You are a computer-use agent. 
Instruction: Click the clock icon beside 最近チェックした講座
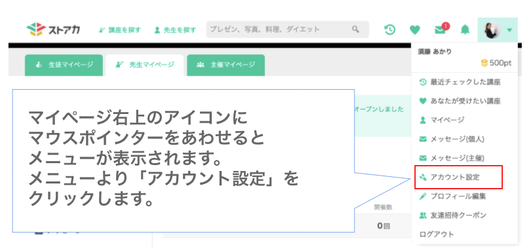[x=422, y=82]
